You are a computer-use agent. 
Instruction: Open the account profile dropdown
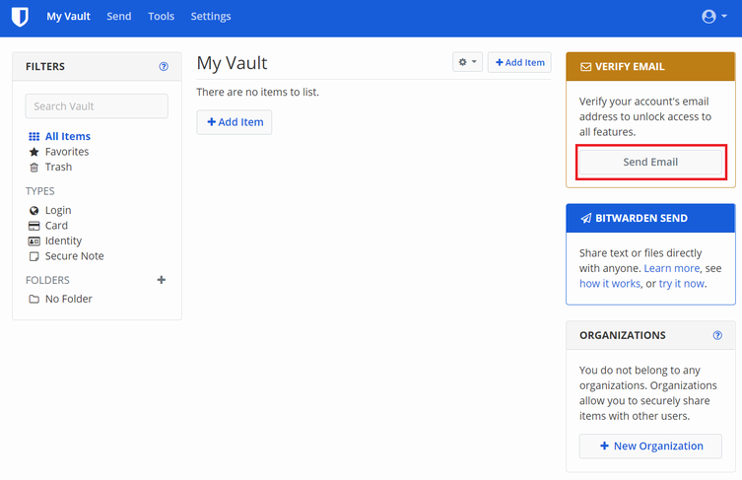tap(714, 16)
